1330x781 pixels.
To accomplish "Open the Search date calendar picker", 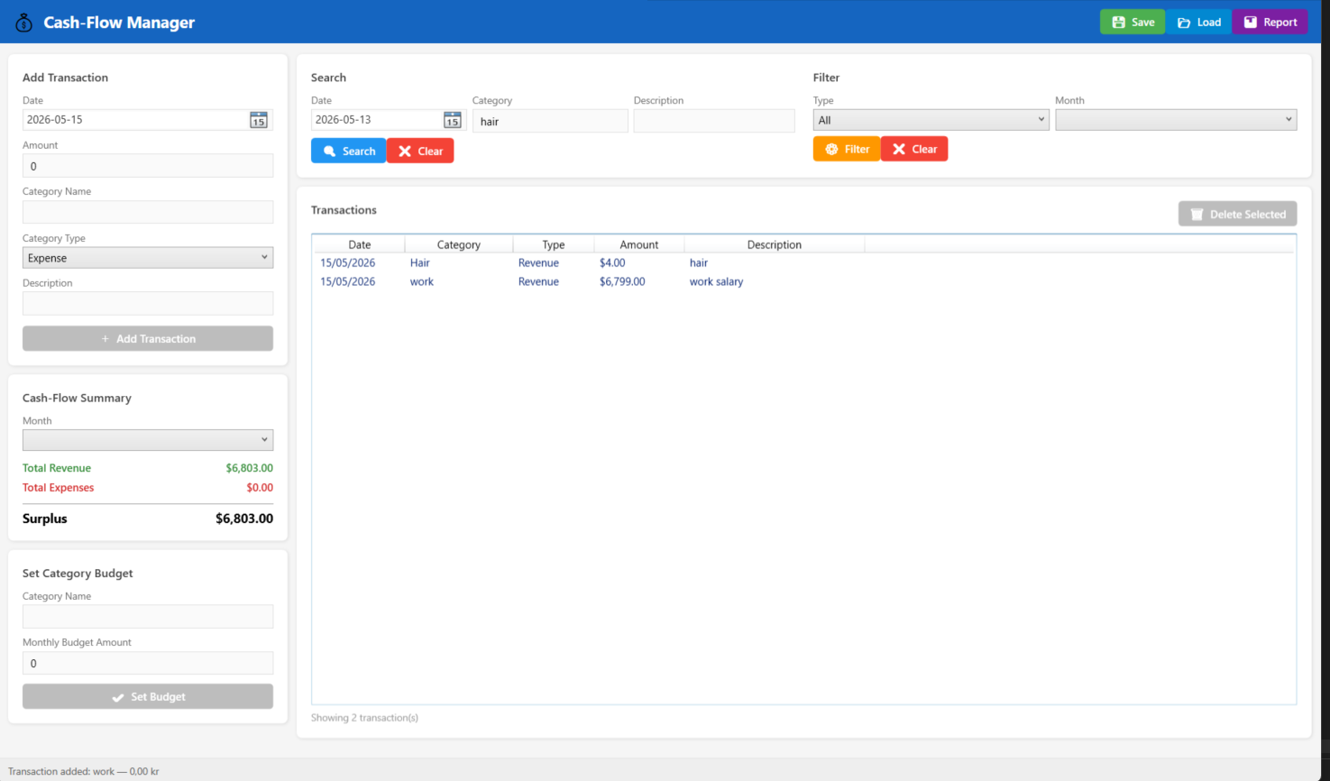I will (x=453, y=120).
